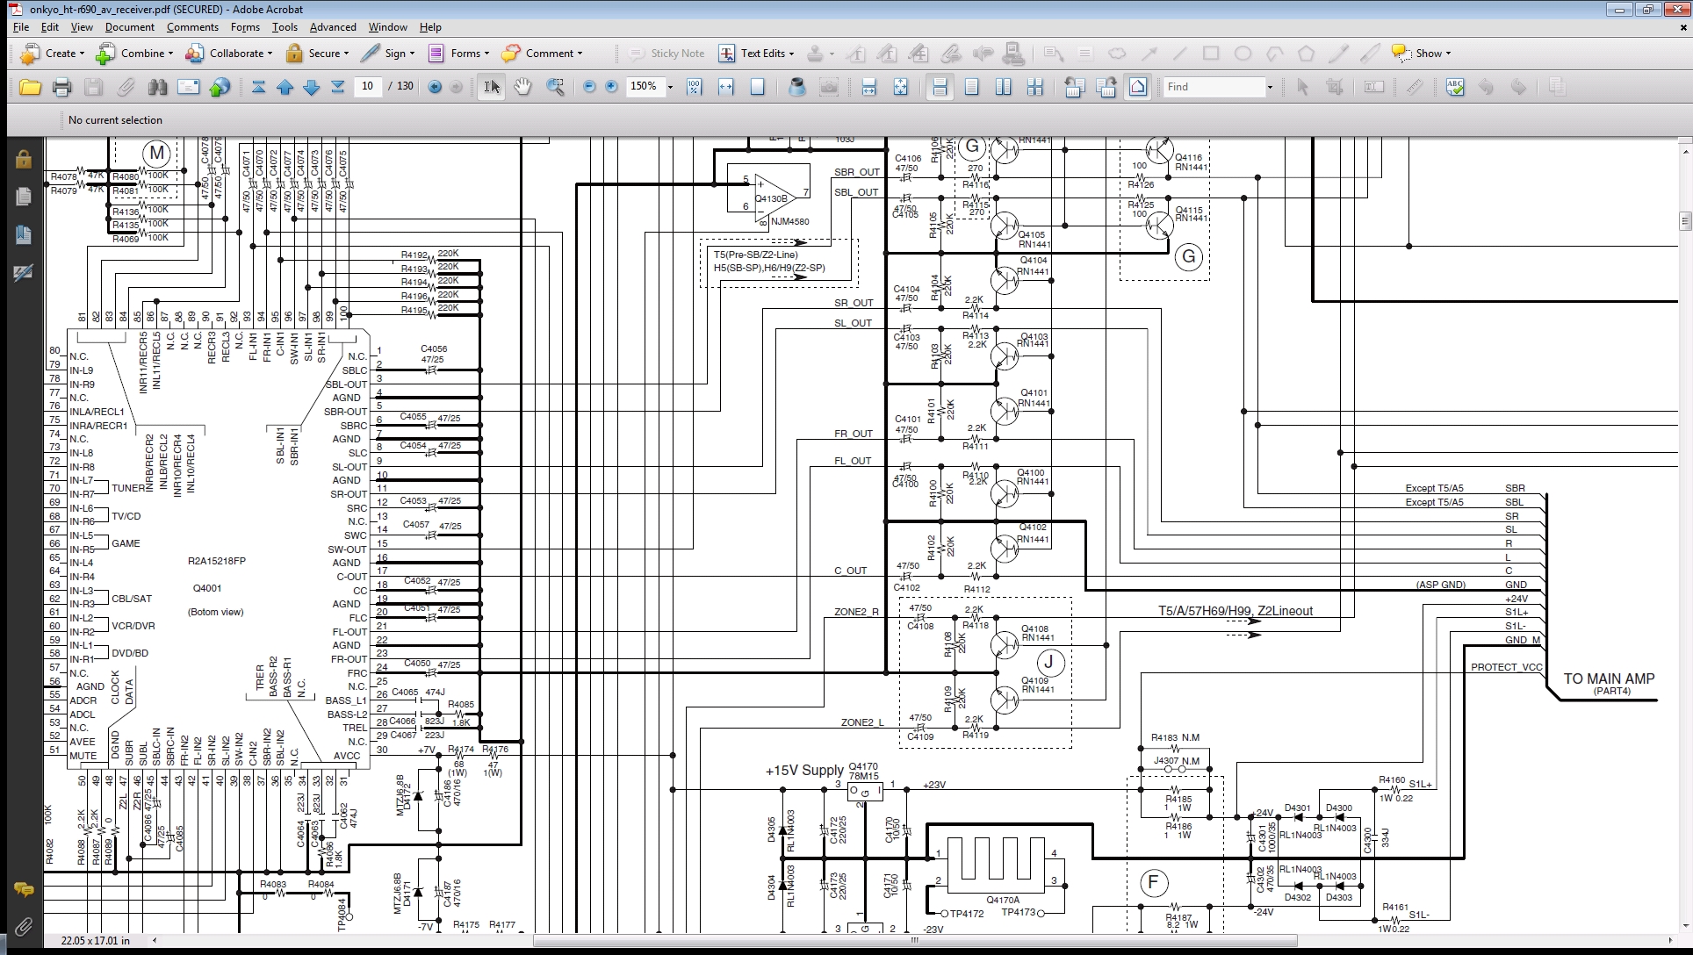The image size is (1693, 955).
Task: Go to previous page arrow
Action: click(x=285, y=87)
